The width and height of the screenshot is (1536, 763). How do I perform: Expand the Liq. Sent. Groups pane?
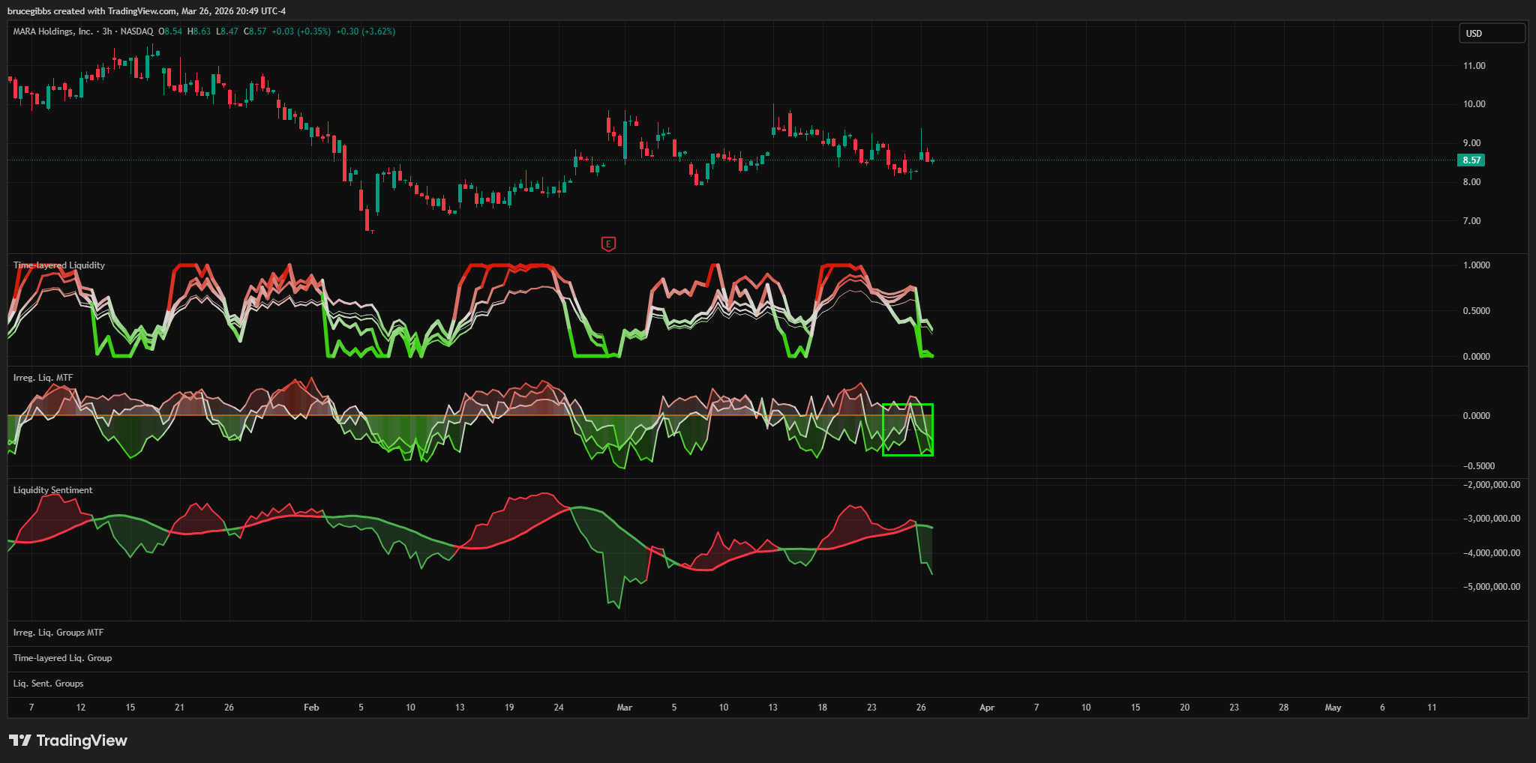(x=48, y=684)
